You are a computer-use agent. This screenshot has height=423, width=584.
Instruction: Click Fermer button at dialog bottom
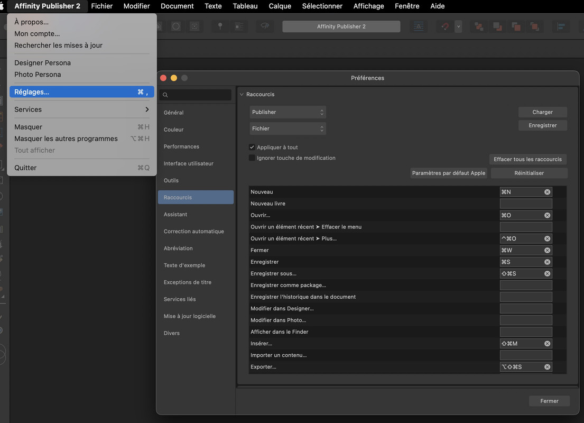coord(549,401)
